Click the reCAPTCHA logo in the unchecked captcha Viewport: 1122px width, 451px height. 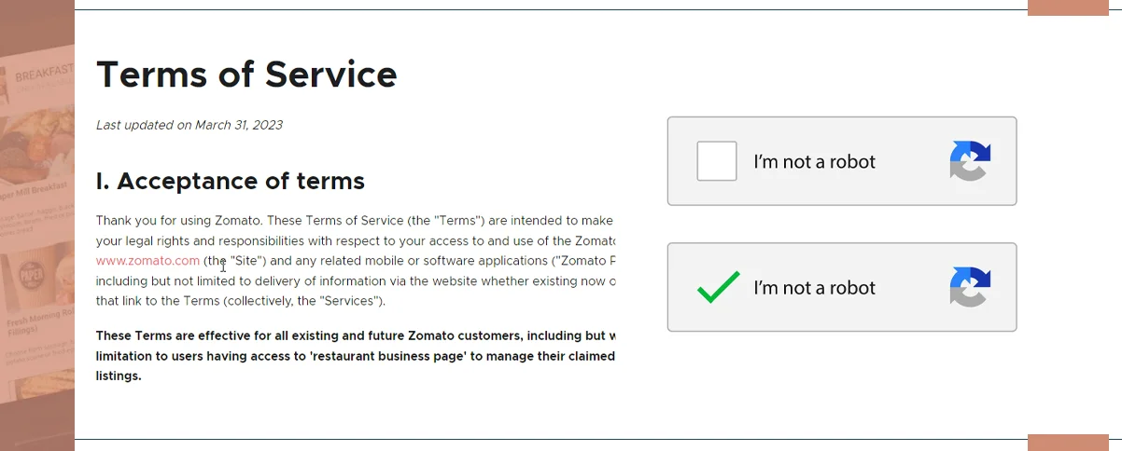pyautogui.click(x=970, y=161)
